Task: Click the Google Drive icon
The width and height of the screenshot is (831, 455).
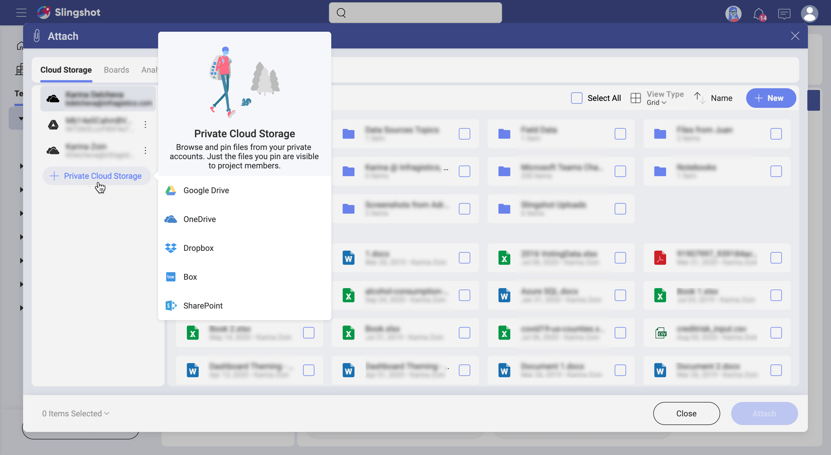Action: tap(171, 190)
